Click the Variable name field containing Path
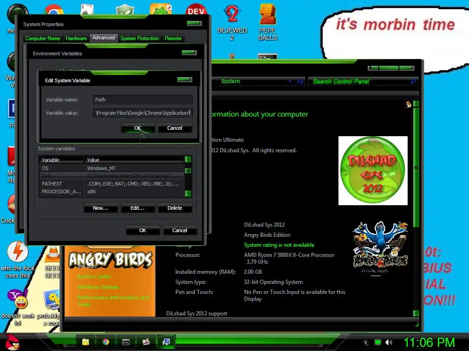The height and width of the screenshot is (351, 469). tap(143, 100)
